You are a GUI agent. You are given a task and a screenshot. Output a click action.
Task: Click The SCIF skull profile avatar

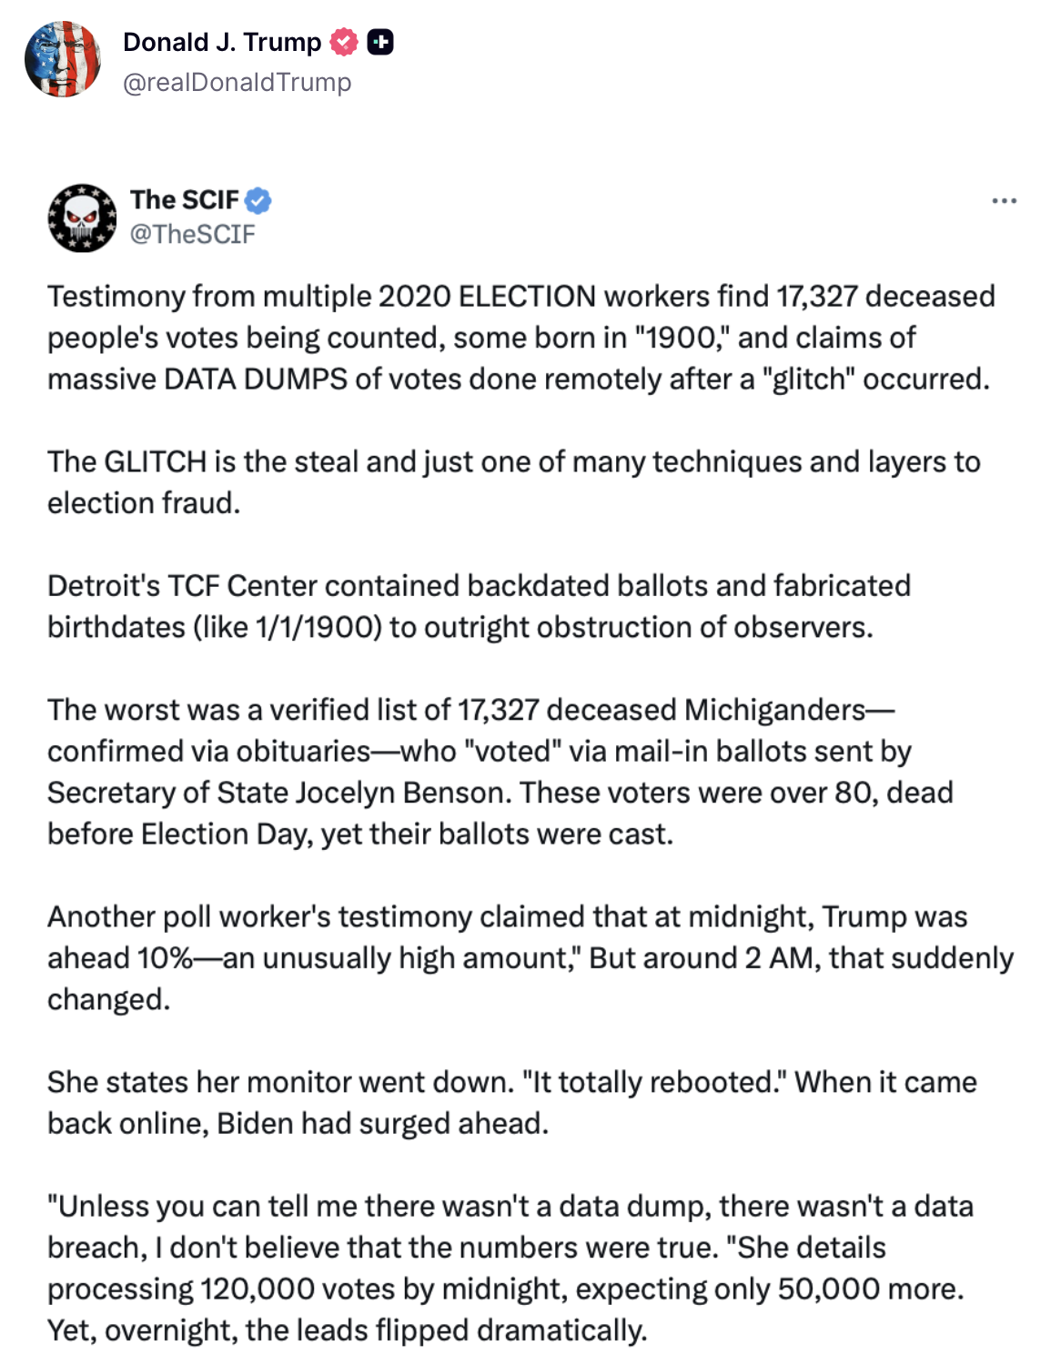click(82, 217)
